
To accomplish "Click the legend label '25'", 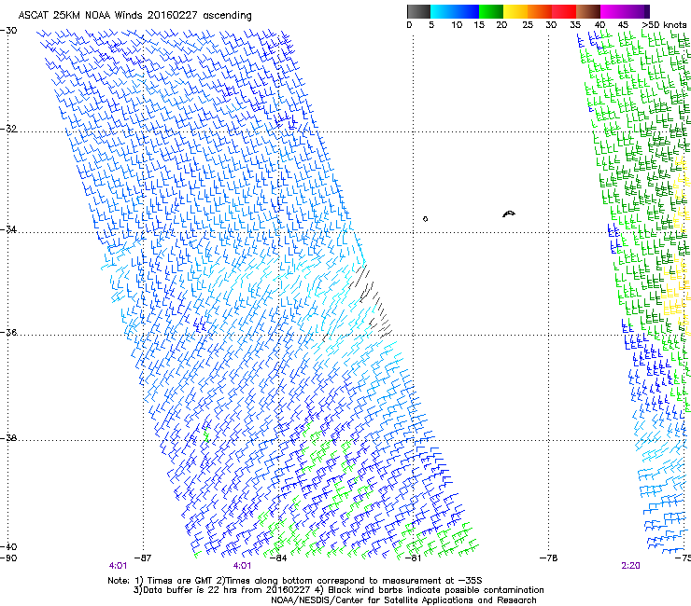I will 528,25.
